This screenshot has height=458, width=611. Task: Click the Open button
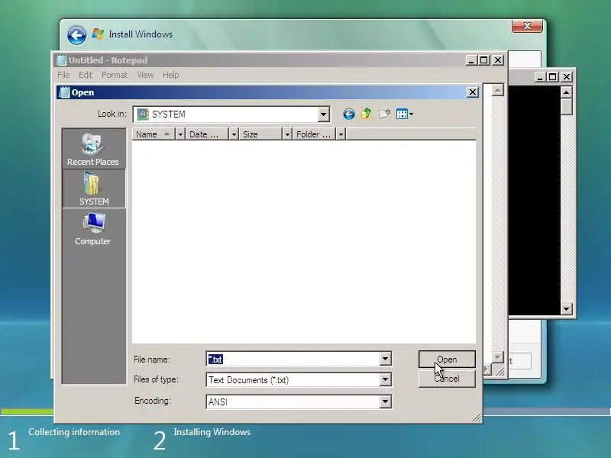(447, 359)
